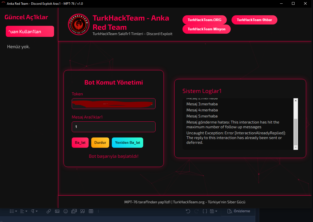The height and width of the screenshot is (222, 313).
Task: Click the Sistem Logları scrollbar thumb
Action: 296,132
